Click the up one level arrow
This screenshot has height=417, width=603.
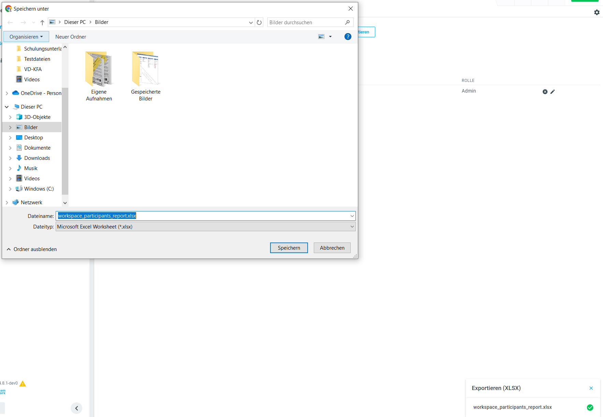pos(42,23)
